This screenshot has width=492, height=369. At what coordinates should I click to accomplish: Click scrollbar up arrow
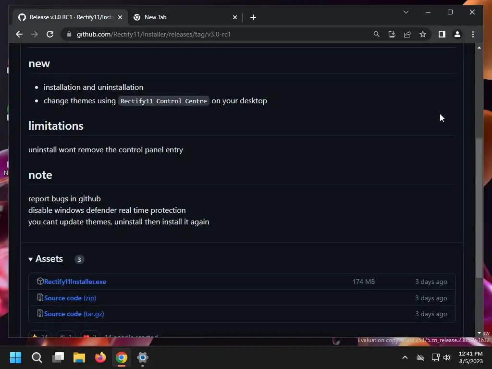(x=479, y=48)
